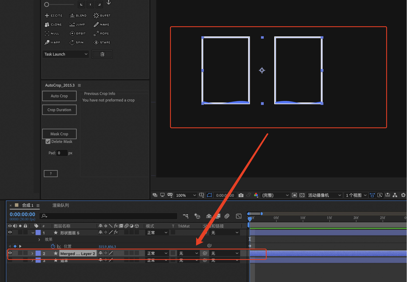
Task: Toggle the transparency grid button
Action: (302, 195)
